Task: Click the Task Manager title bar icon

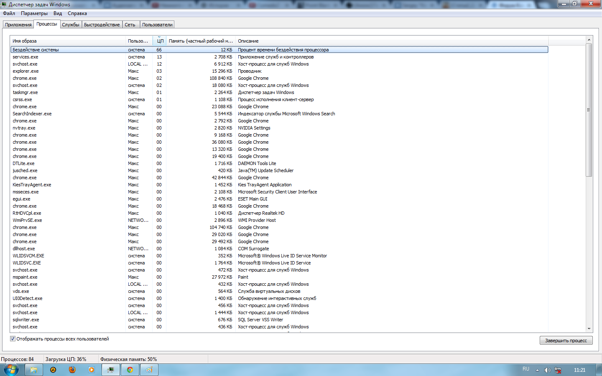Action: pyautogui.click(x=4, y=4)
